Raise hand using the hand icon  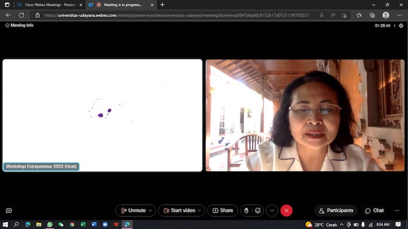coord(247,211)
